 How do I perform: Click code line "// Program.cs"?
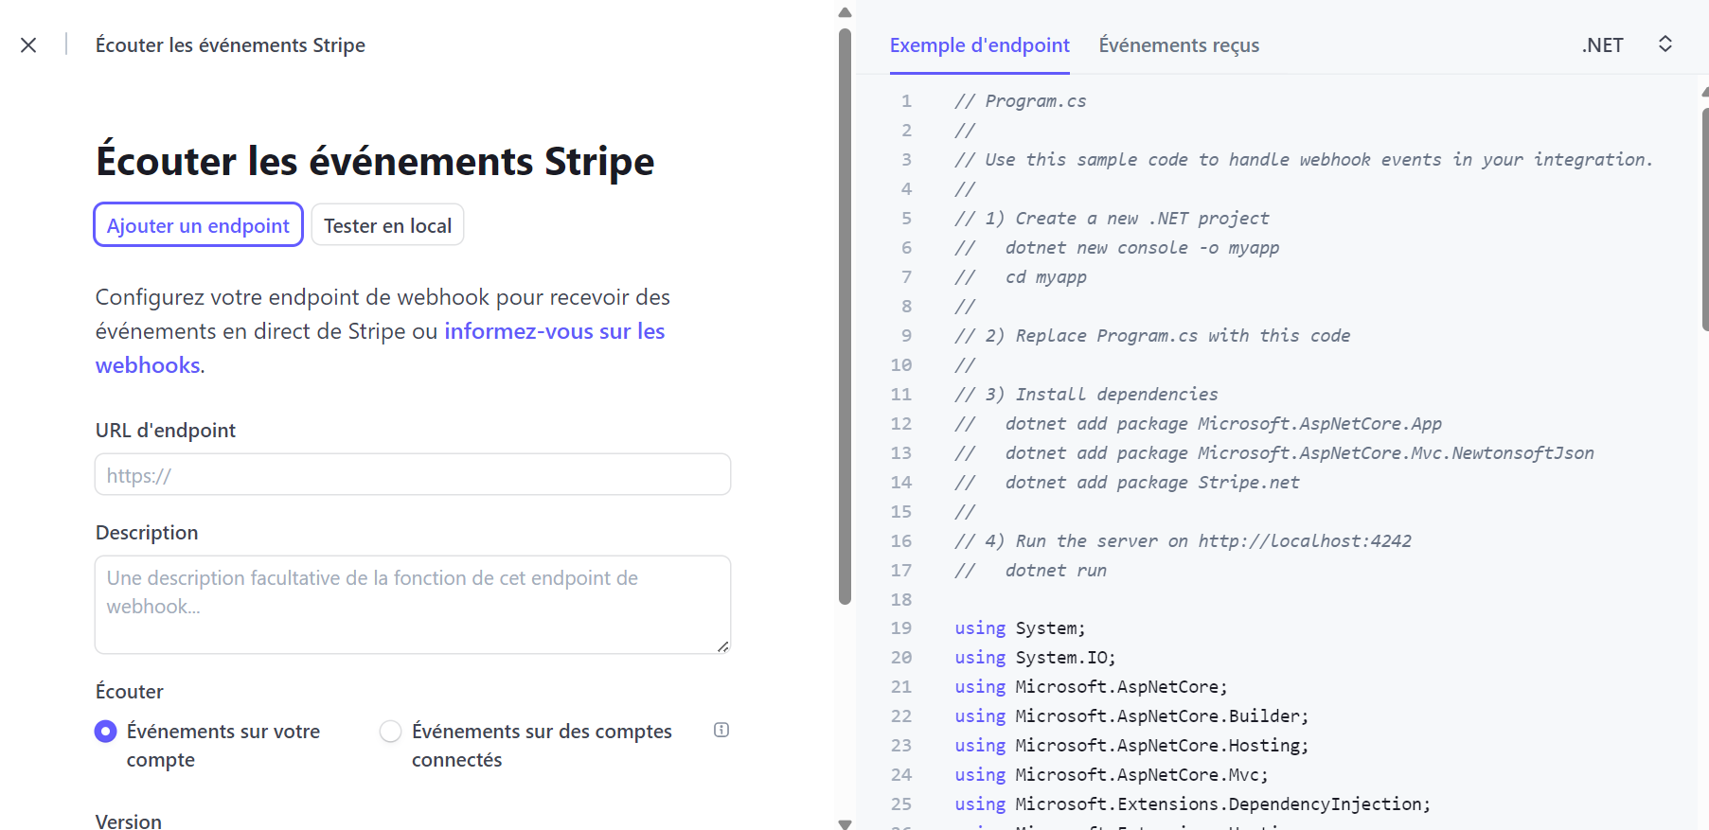click(1021, 101)
